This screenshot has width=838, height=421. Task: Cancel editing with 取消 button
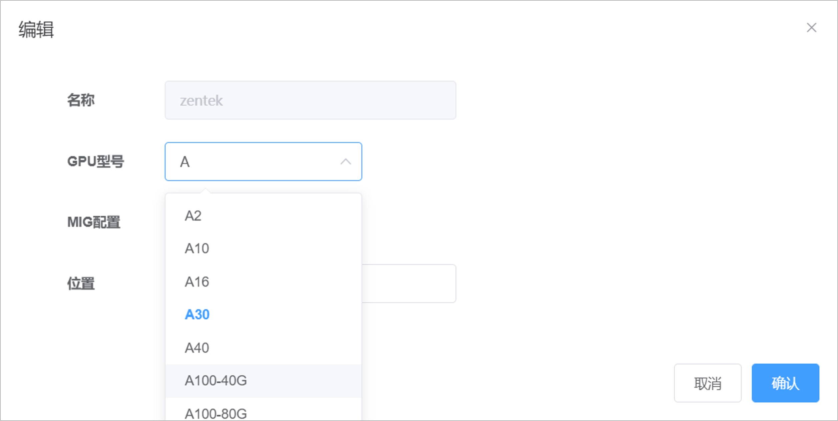tap(708, 383)
